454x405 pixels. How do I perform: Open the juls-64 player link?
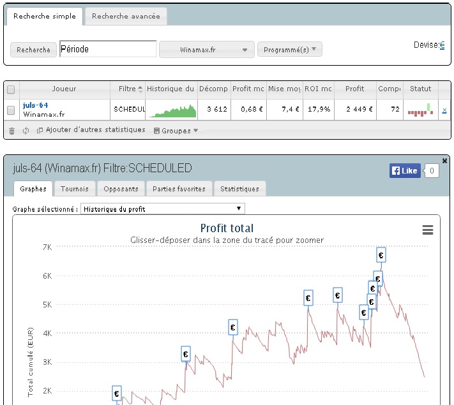36,105
